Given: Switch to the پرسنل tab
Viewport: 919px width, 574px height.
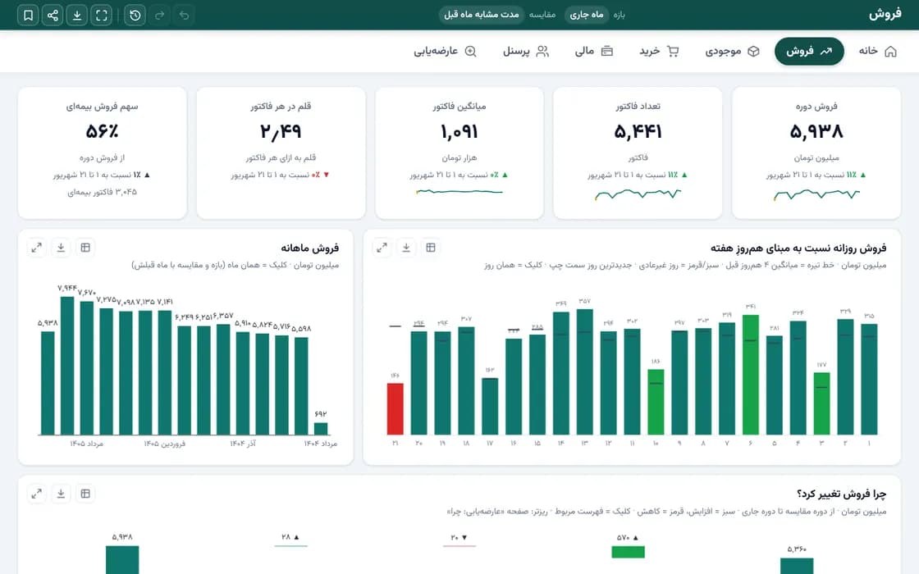Looking at the screenshot, I should pos(526,52).
